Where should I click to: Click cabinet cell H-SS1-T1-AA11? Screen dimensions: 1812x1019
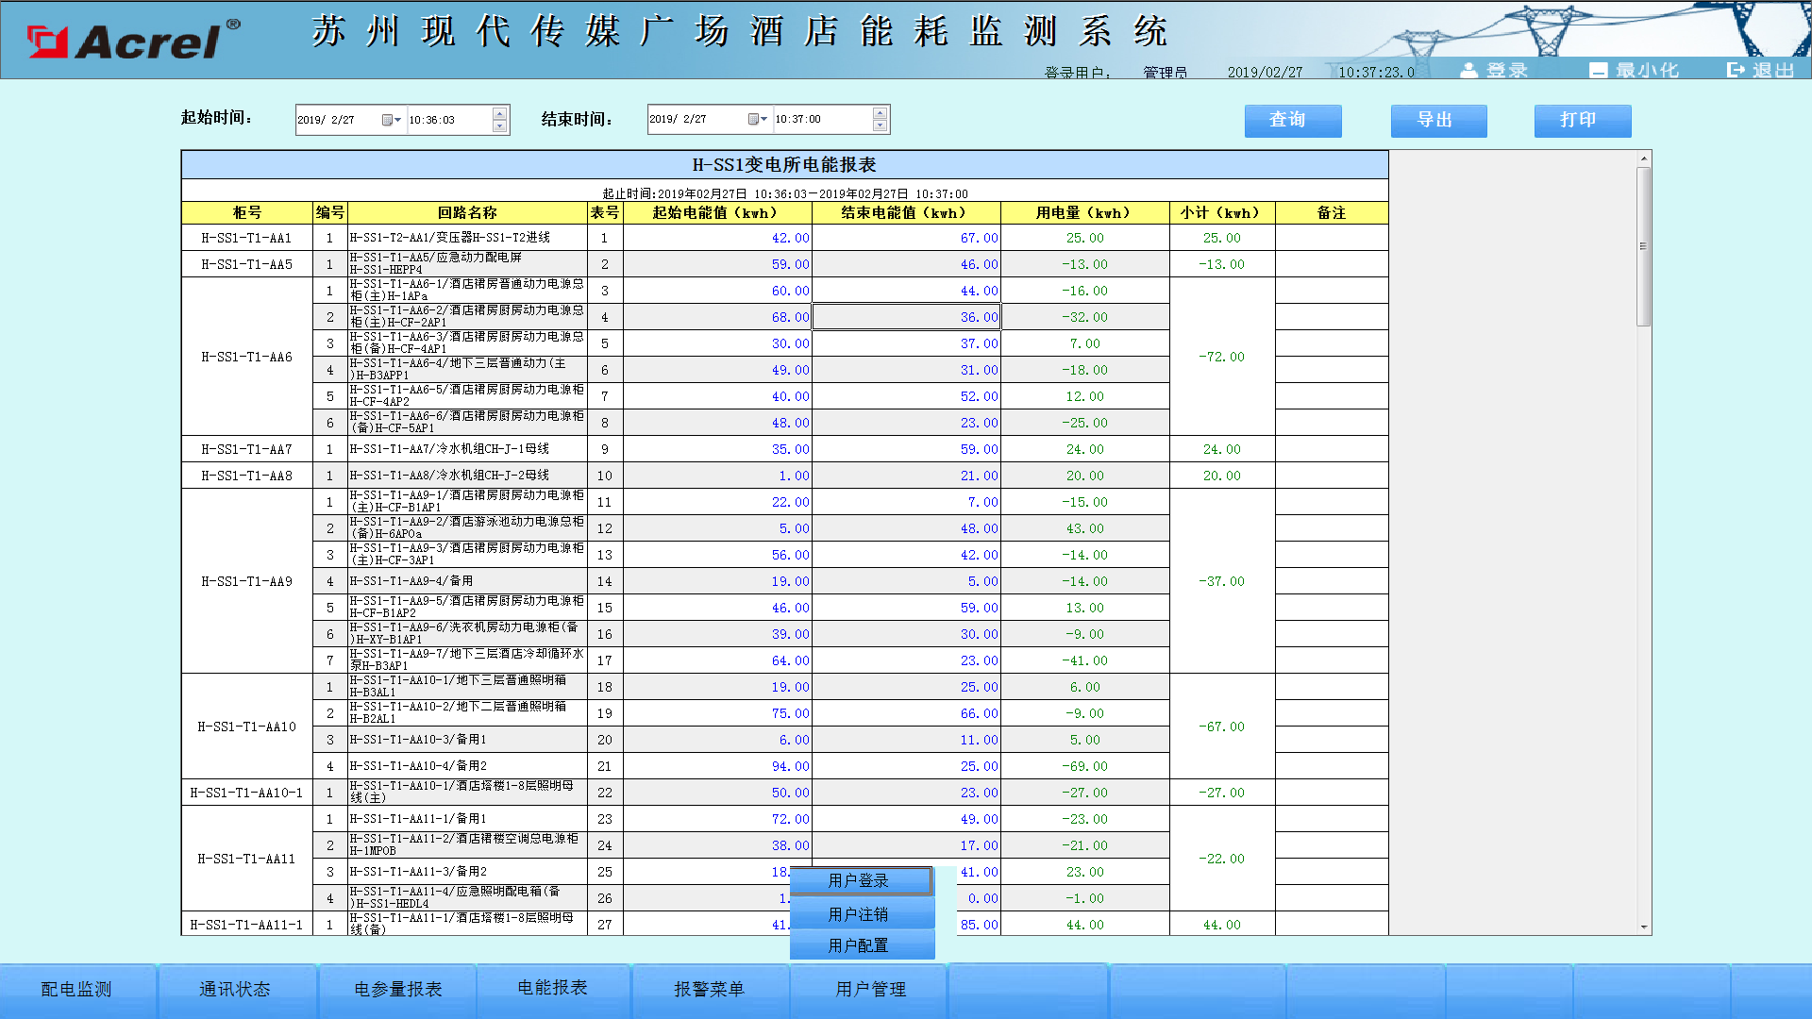pyautogui.click(x=247, y=859)
